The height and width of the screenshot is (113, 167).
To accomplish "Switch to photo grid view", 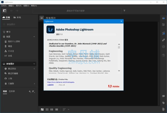I will [42, 109].
